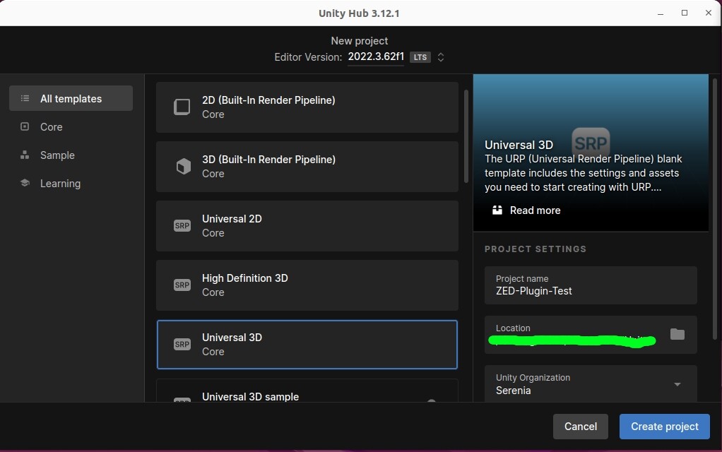Open the Read more link
The image size is (722, 452).
point(526,210)
